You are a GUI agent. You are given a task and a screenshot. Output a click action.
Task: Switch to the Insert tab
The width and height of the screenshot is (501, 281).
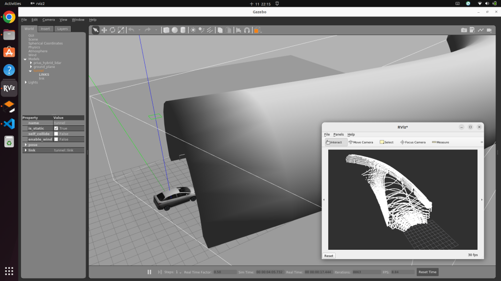(x=45, y=29)
